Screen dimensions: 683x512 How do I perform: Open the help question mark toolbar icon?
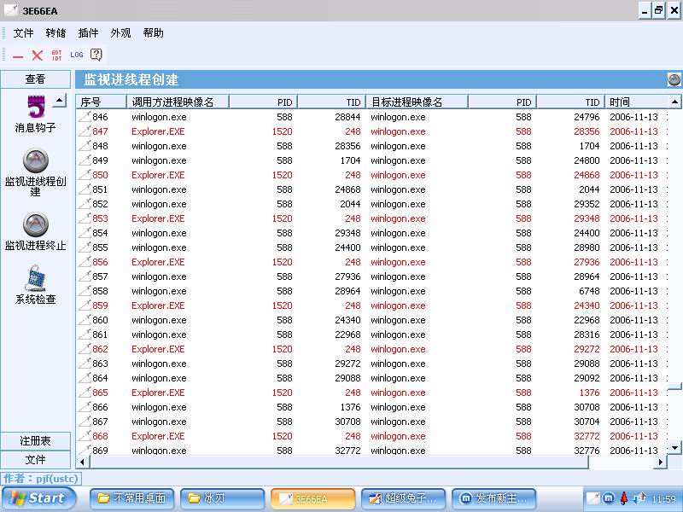96,55
